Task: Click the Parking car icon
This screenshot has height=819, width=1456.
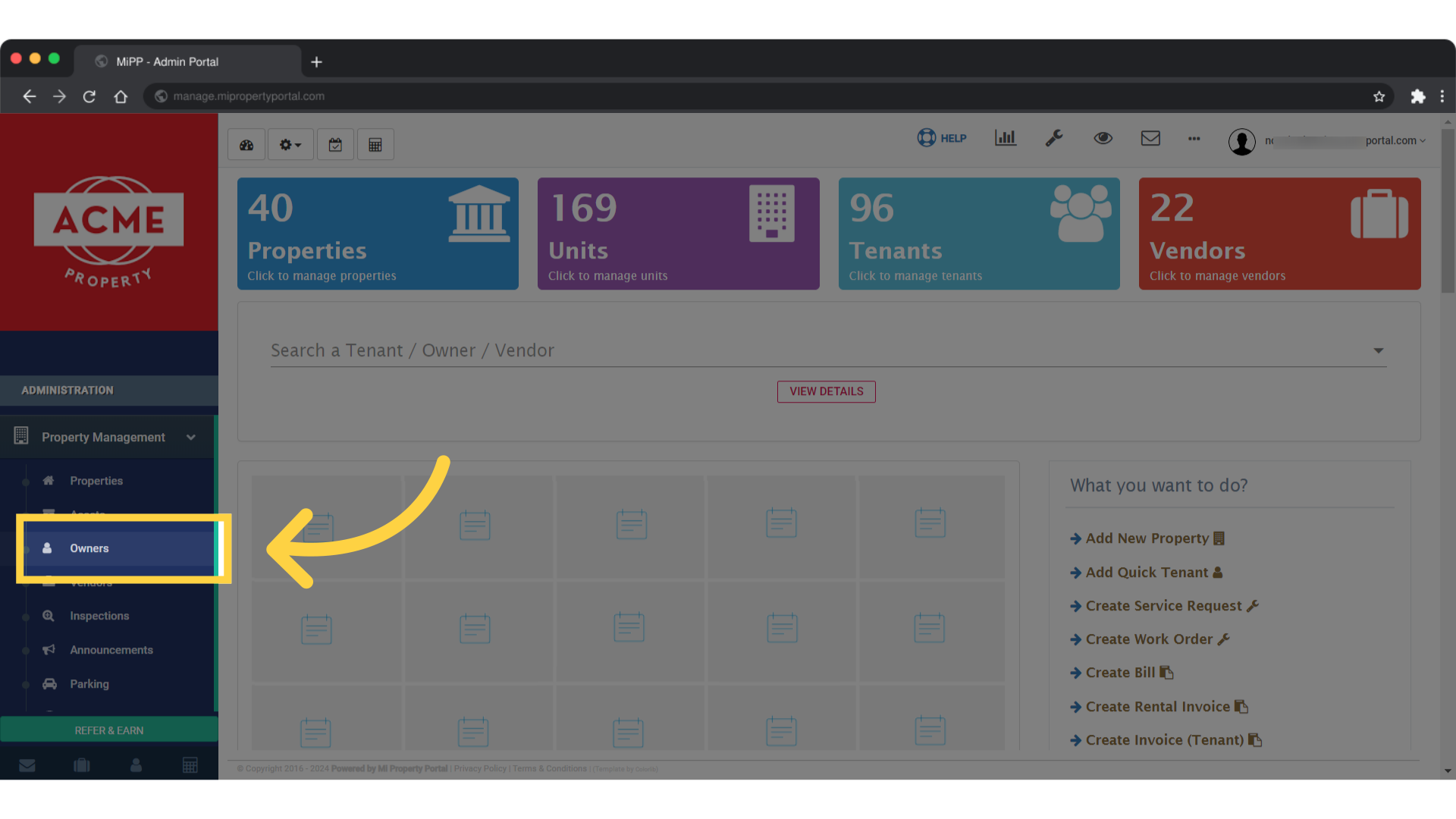Action: point(49,684)
